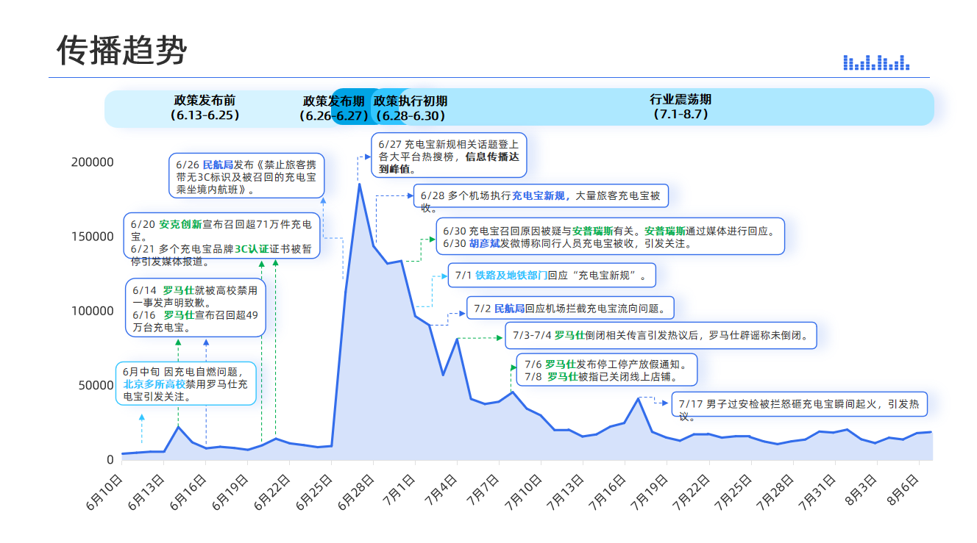This screenshot has height=543, width=977.
Task: Click the 7月13日 x-axis date label
Action: coord(565,492)
